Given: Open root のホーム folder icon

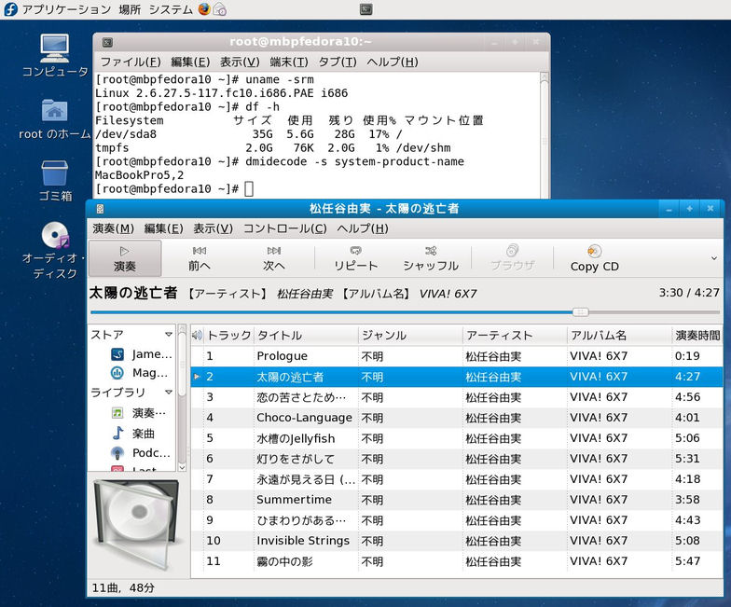Looking at the screenshot, I should point(54,119).
